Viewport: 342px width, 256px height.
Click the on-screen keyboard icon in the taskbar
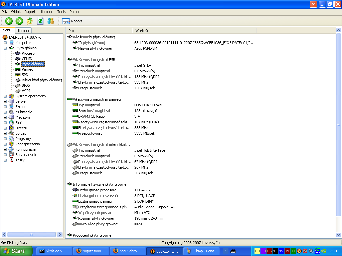pos(233,251)
